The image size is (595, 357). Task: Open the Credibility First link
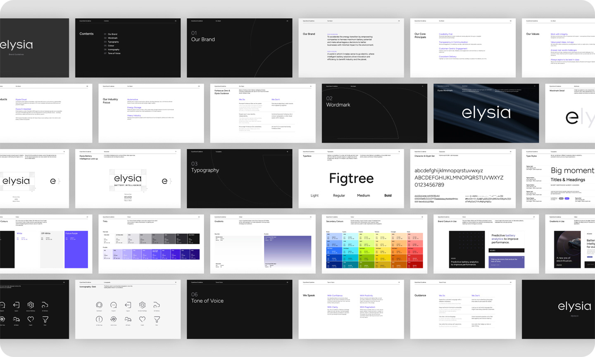tap(446, 34)
